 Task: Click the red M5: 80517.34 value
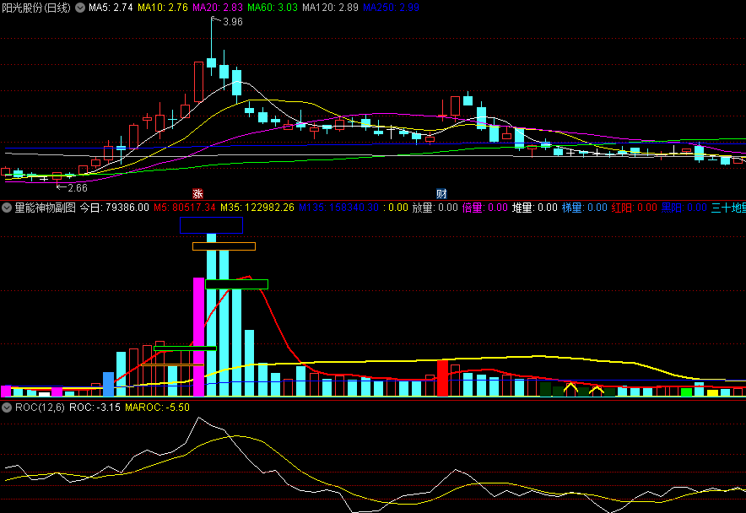[x=185, y=208]
